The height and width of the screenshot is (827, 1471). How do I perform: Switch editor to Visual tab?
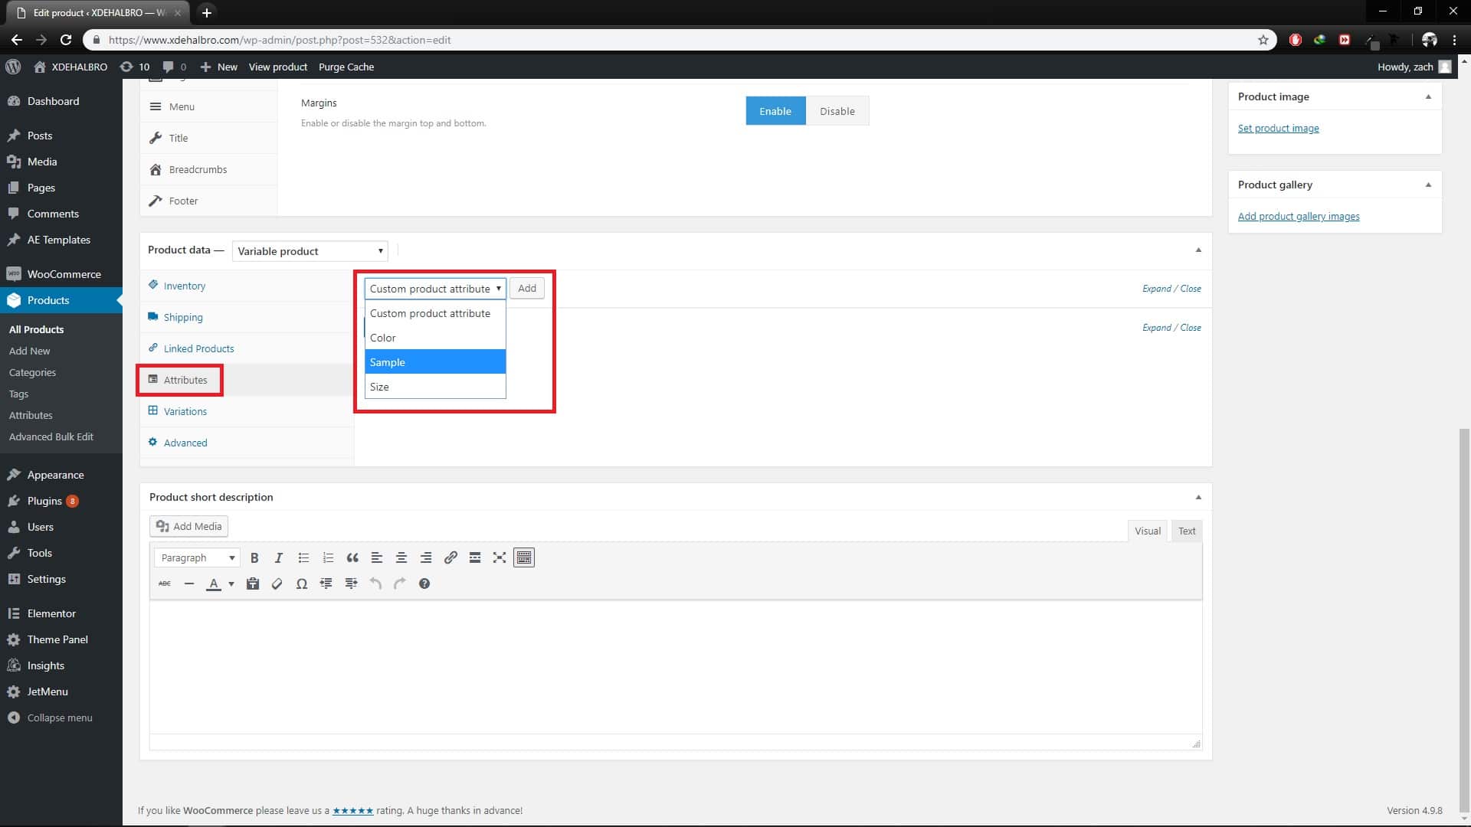[x=1148, y=531]
